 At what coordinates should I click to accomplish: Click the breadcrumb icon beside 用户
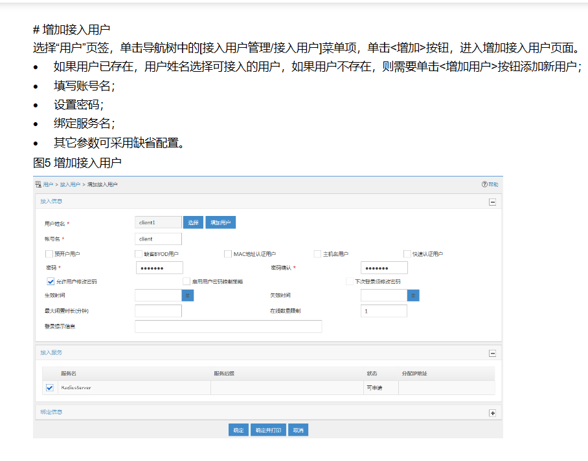[38, 184]
